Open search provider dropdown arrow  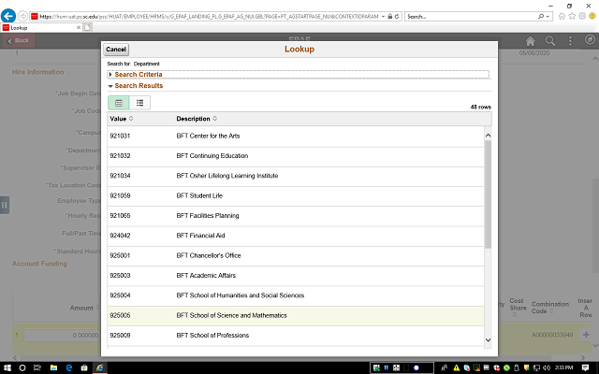coord(548,17)
